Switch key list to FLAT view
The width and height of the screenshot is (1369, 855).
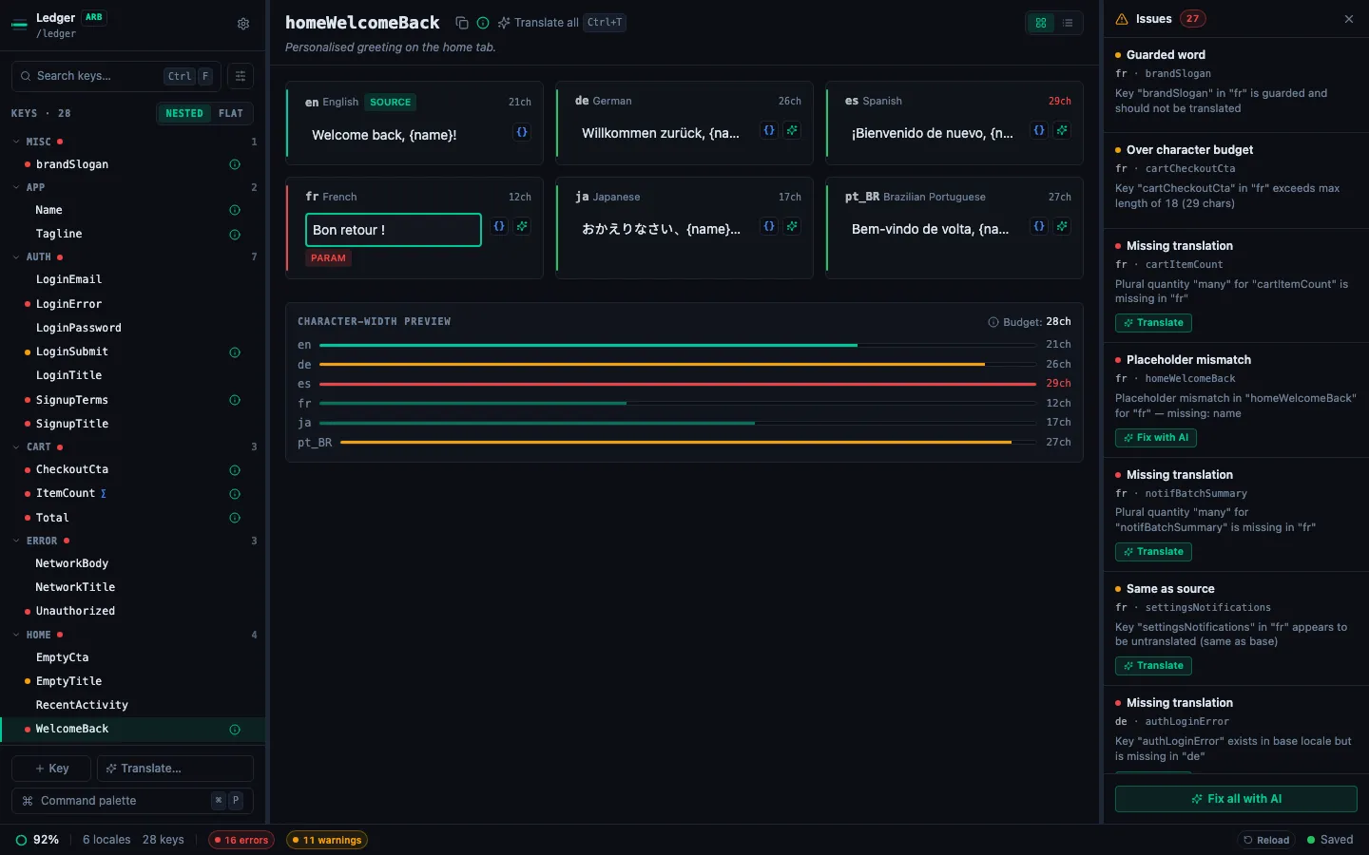pos(231,113)
